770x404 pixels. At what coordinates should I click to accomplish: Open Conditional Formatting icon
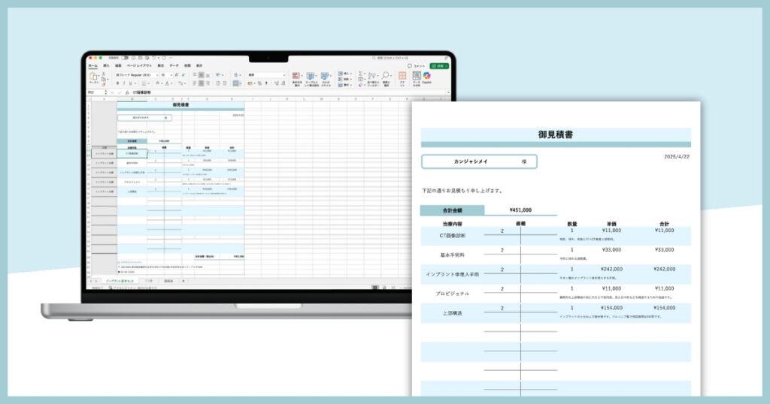tap(296, 76)
